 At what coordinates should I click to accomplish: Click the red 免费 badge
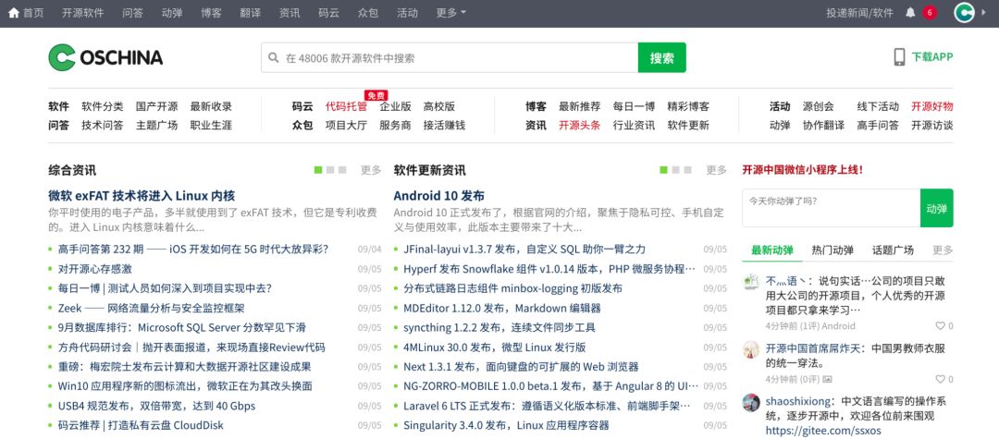[376, 95]
